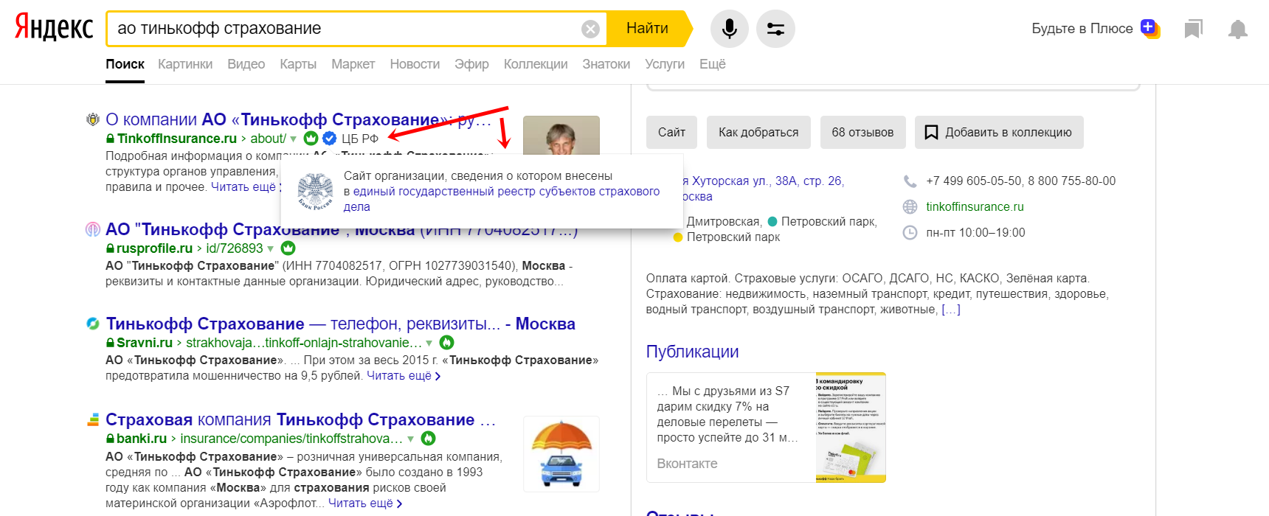Viewport: 1269px width, 516px height.
Task: Switch to the Картинки tab
Action: 185,64
